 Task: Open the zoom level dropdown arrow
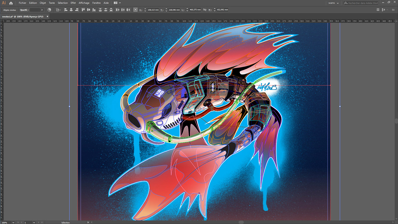point(13,223)
